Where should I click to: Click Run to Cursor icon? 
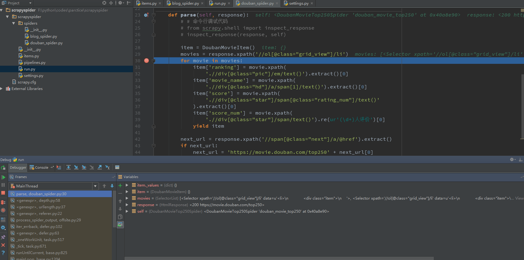pyautogui.click(x=107, y=168)
